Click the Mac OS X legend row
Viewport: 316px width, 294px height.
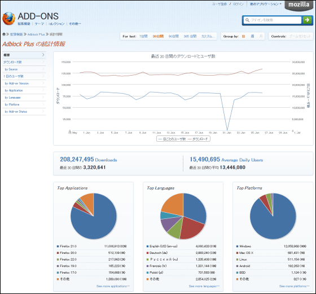[x=273, y=253]
